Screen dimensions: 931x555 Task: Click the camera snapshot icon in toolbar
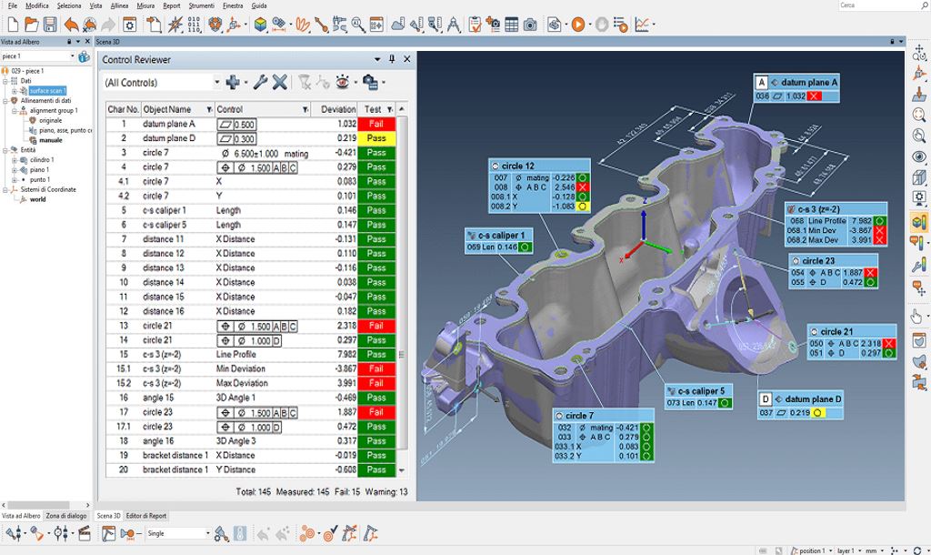[x=529, y=25]
